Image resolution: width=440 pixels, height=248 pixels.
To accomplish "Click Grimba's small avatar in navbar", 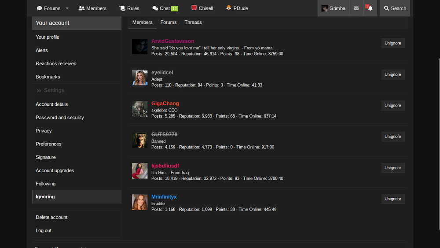I will pyautogui.click(x=325, y=8).
